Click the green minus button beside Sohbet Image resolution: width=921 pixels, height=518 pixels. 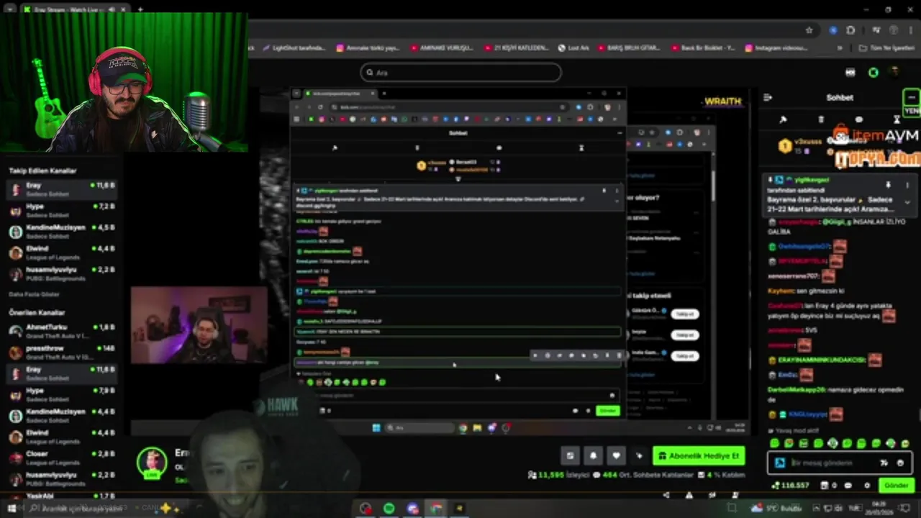911,97
